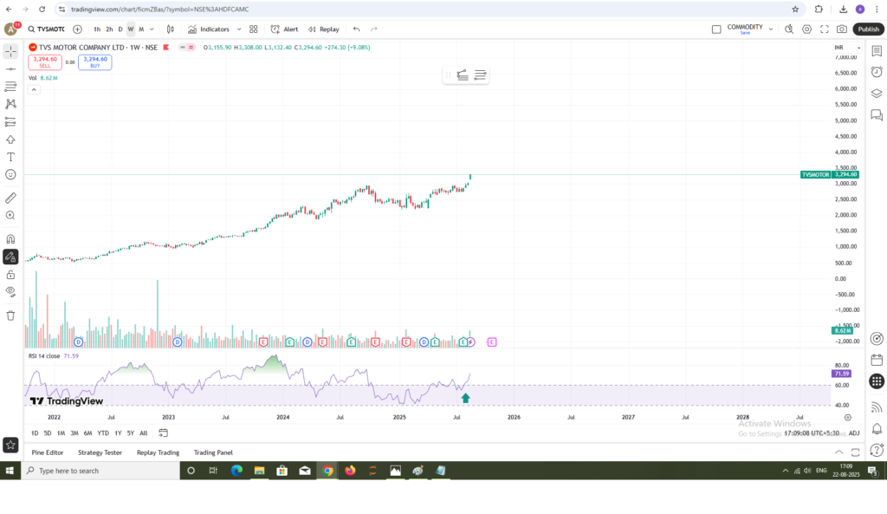Viewport: 887px width, 514px height.
Task: Switch range to 1M
Action: pos(62,433)
